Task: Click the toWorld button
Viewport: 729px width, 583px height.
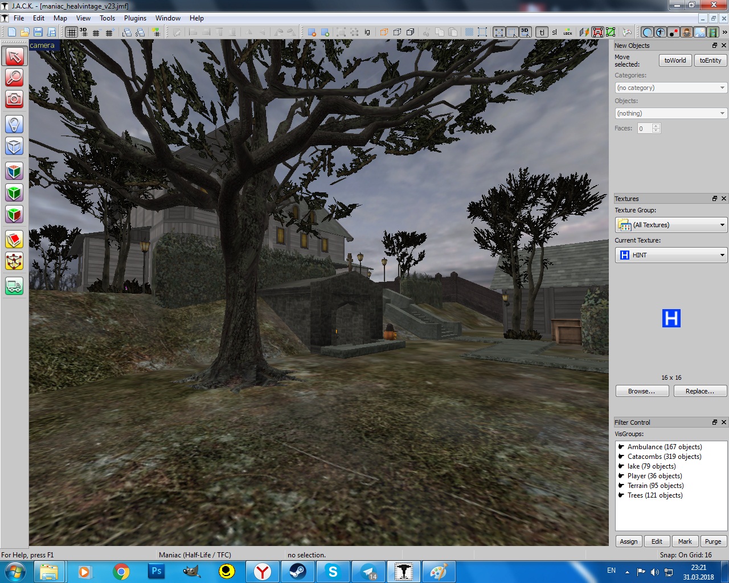Action: [x=675, y=60]
